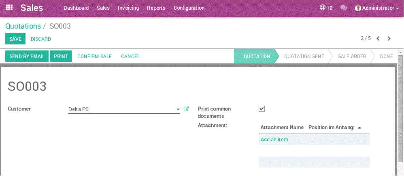
Task: Click the Customer input field
Action: tap(121, 109)
